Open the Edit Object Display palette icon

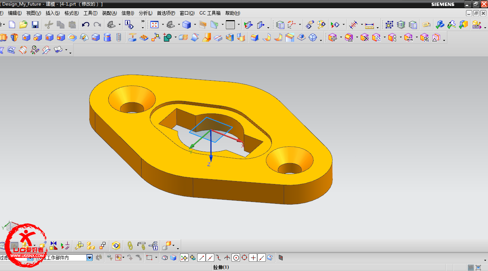tap(321, 25)
